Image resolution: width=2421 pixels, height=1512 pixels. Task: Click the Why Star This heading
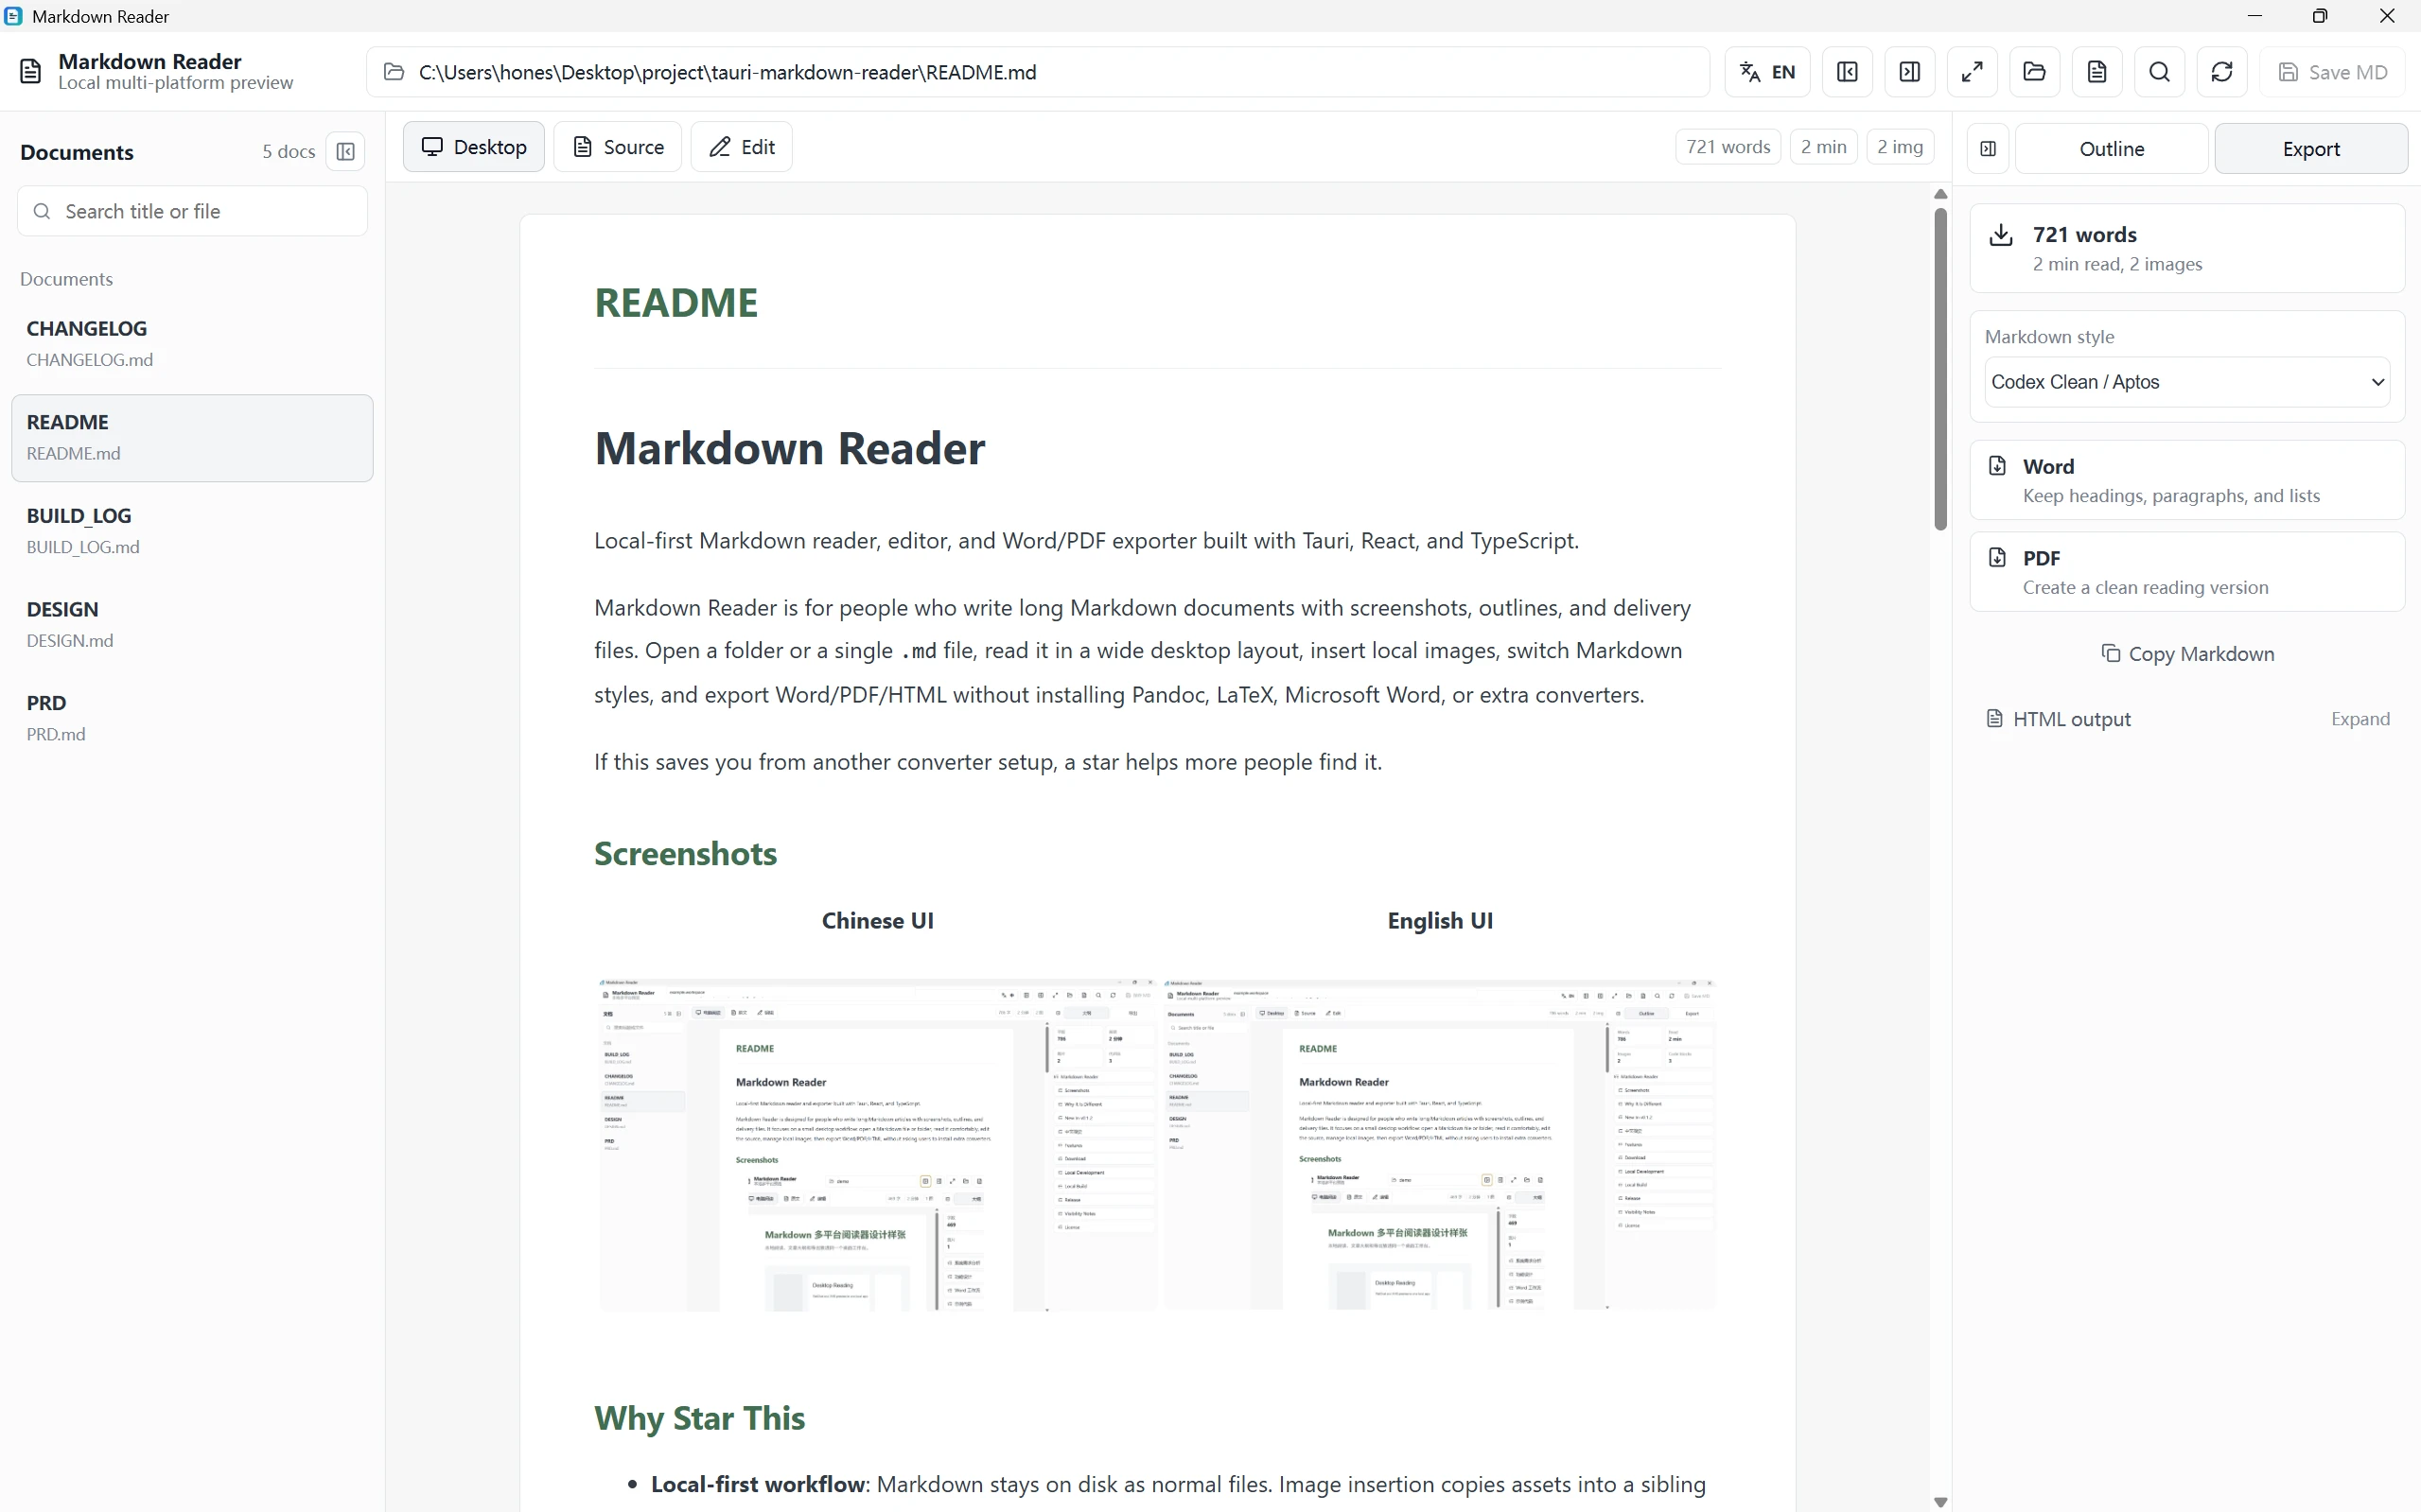coord(699,1418)
